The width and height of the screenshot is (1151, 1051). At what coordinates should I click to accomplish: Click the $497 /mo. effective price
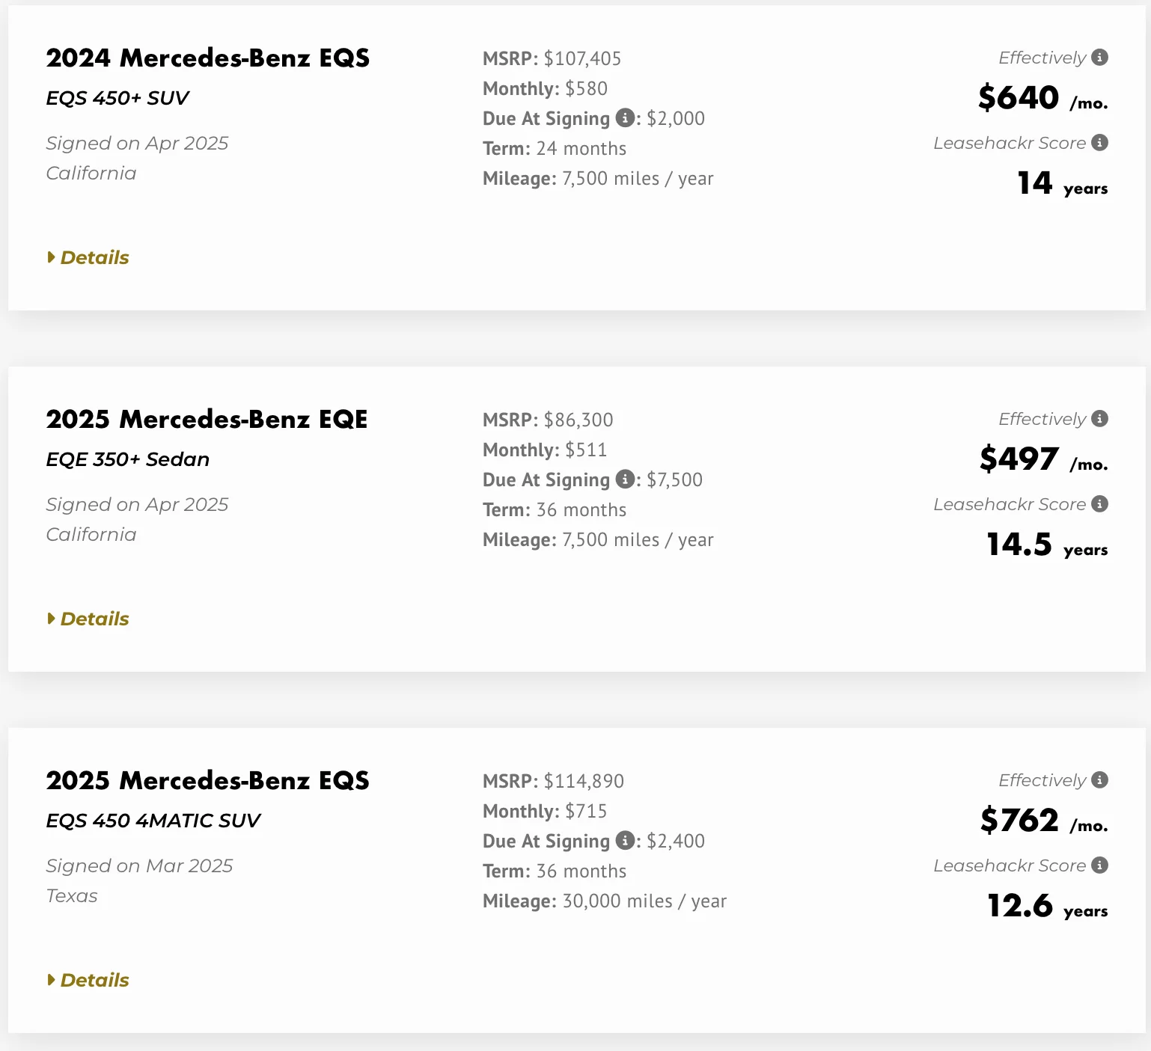(x=1044, y=459)
